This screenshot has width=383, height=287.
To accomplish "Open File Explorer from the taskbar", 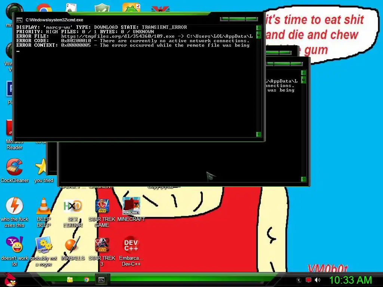I will (70, 280).
